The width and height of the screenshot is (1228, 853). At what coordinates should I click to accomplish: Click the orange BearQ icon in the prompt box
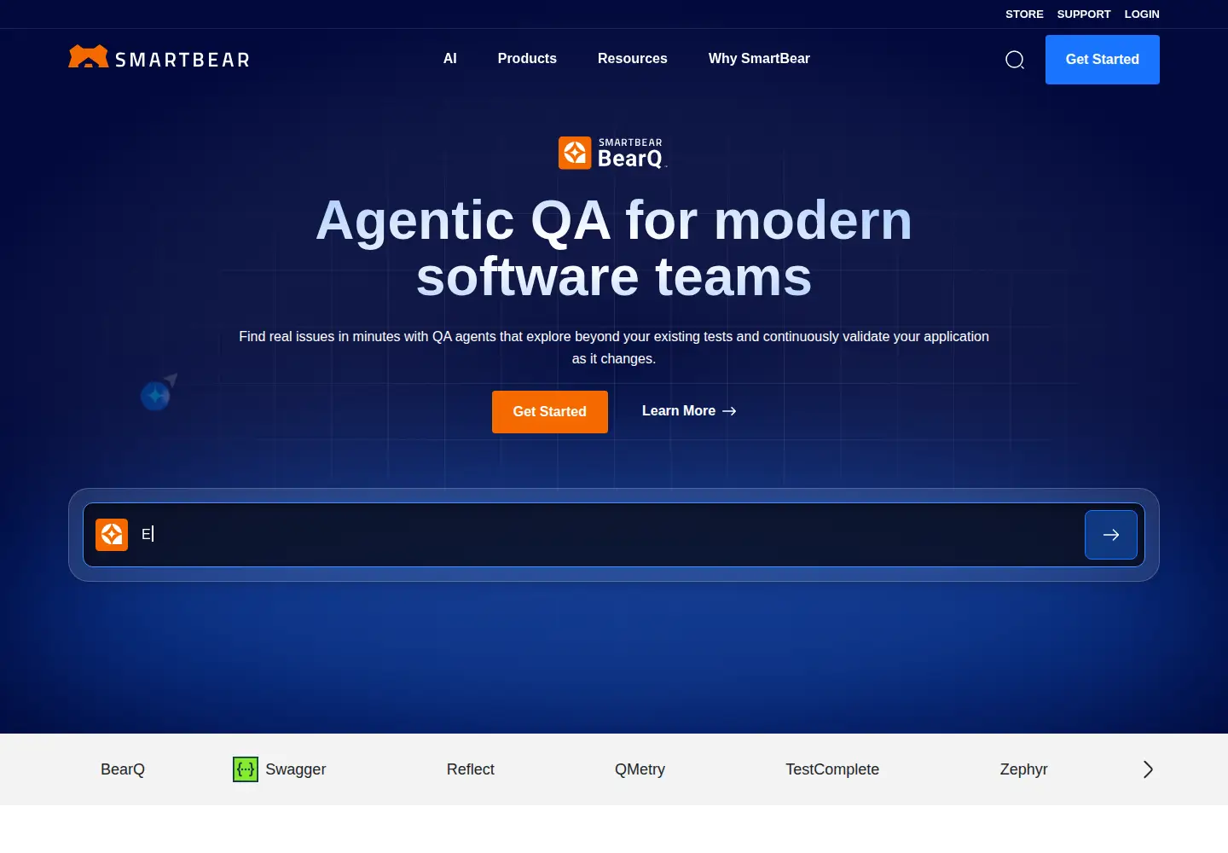[112, 535]
